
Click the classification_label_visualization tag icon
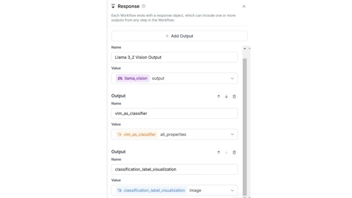119,190
